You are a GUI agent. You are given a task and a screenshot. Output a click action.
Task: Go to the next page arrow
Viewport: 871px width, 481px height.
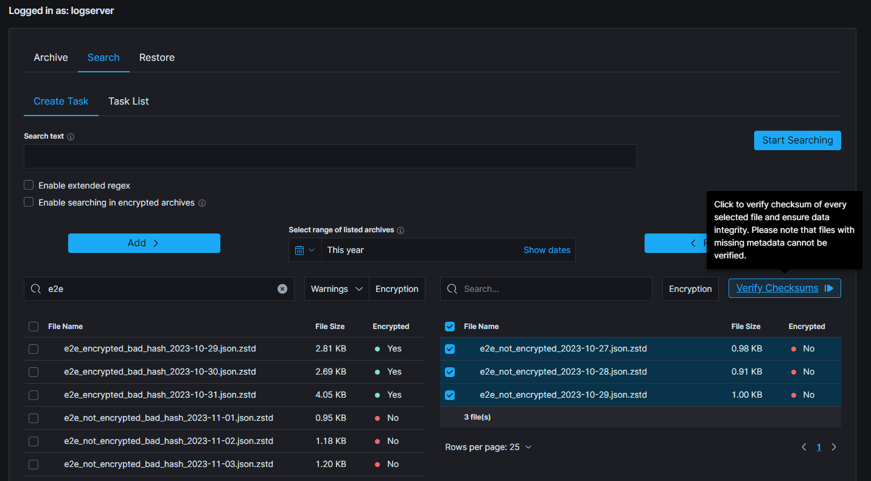tap(834, 447)
